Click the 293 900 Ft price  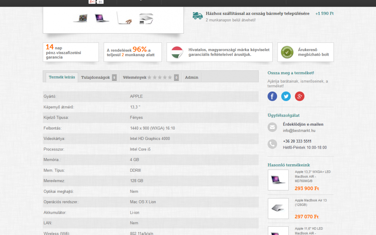[307, 188]
